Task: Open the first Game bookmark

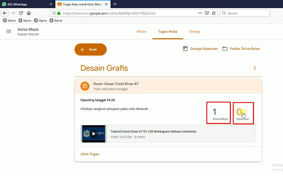Action: point(9,21)
